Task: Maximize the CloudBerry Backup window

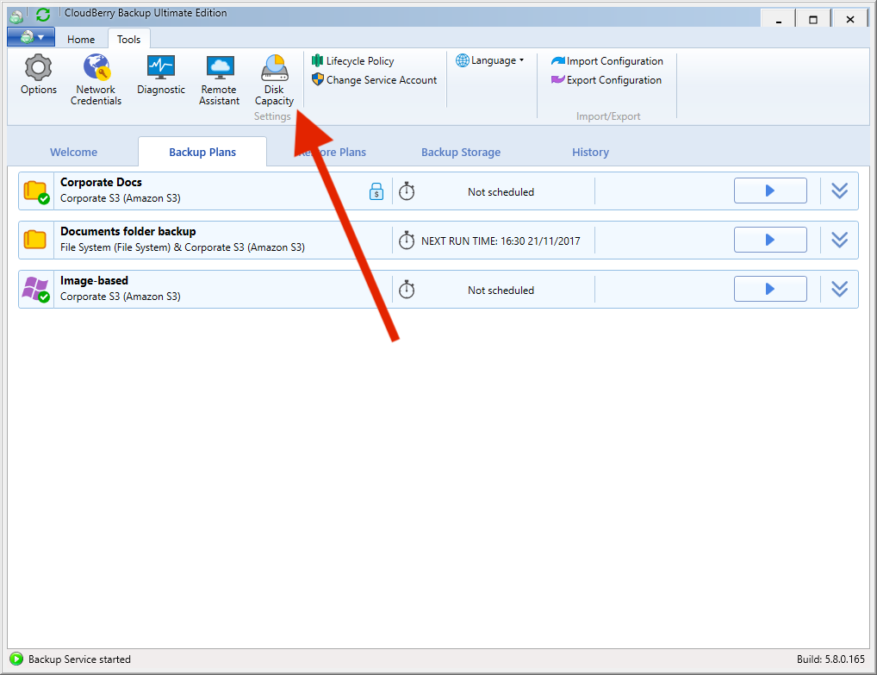Action: pyautogui.click(x=813, y=19)
